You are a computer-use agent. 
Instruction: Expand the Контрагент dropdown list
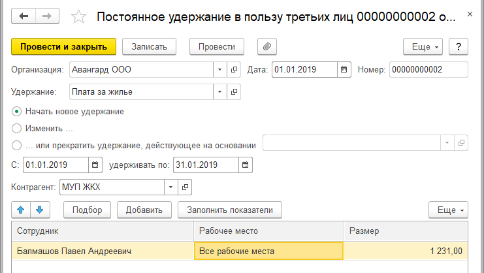pyautogui.click(x=170, y=187)
